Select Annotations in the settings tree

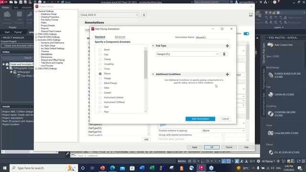[x=46, y=54]
